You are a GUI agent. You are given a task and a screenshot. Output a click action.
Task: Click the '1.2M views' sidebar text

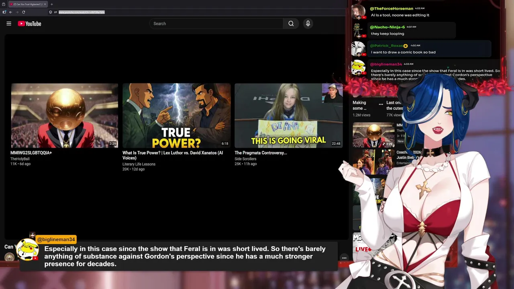pyautogui.click(x=361, y=115)
